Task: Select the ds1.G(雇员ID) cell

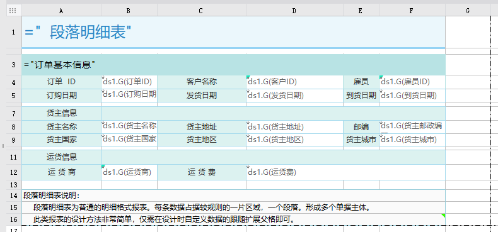Action: tap(412, 82)
